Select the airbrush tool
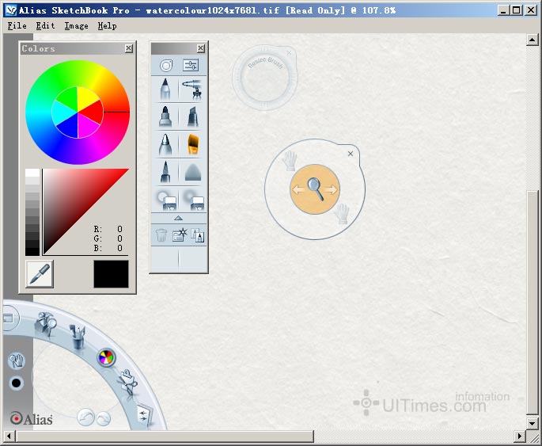Screen dimensions: 542x446 [x=191, y=89]
